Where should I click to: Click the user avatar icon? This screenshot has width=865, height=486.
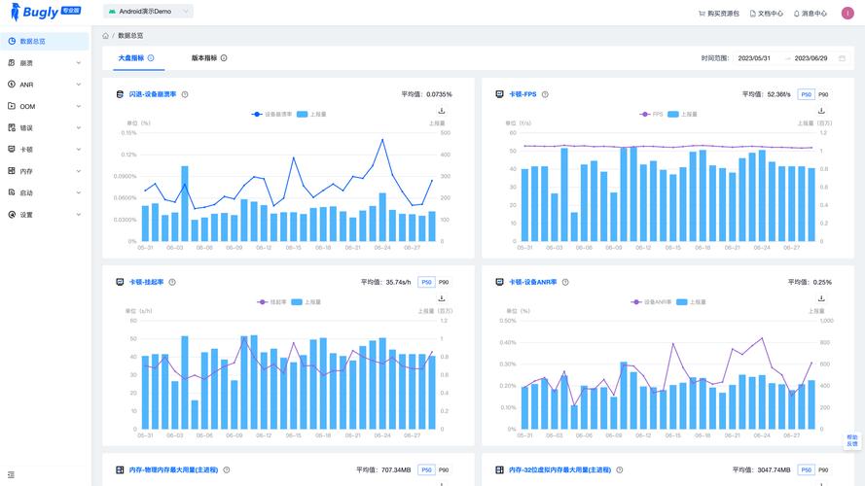[847, 13]
